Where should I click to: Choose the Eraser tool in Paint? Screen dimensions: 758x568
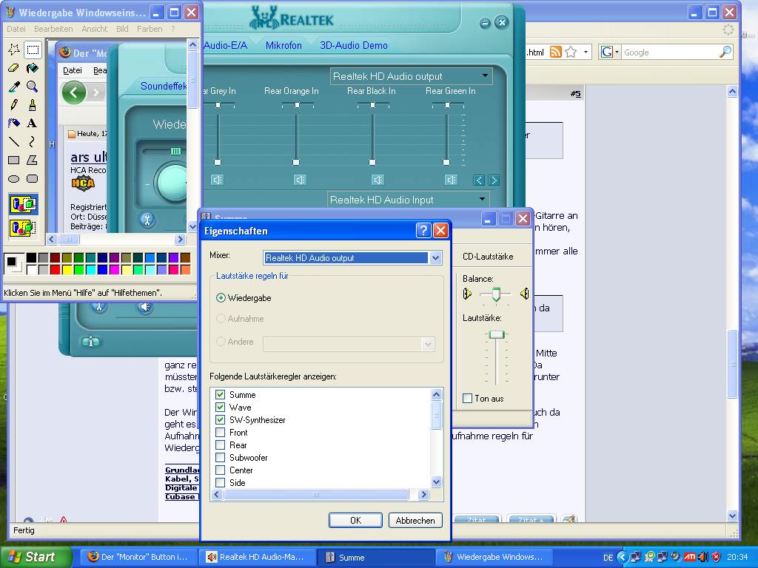point(14,68)
